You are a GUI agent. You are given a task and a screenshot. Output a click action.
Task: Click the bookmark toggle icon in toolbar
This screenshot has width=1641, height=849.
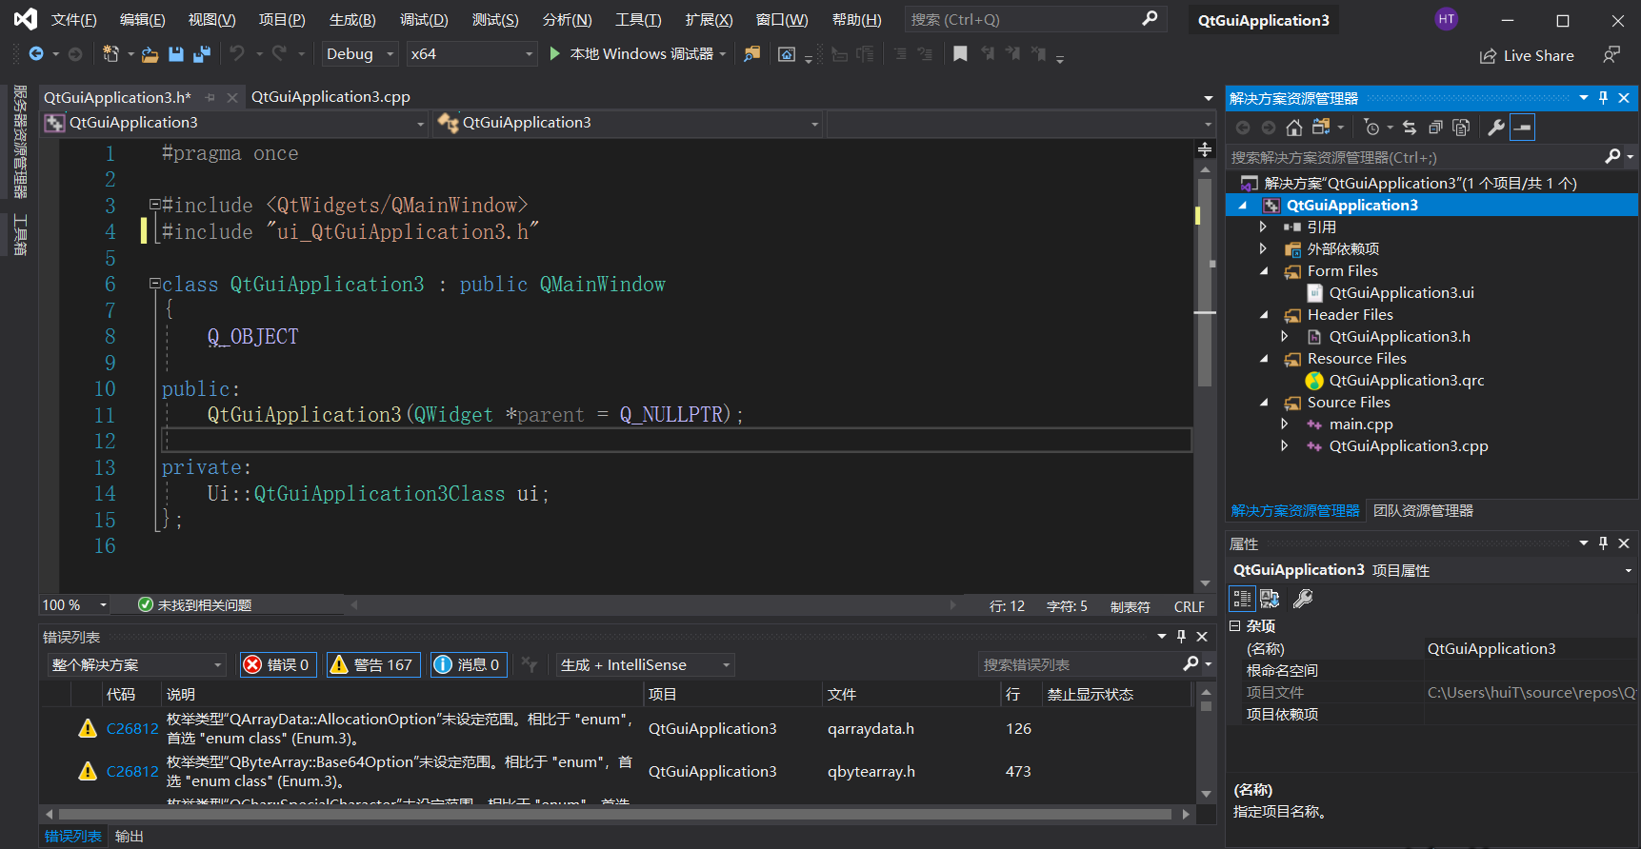tap(960, 54)
